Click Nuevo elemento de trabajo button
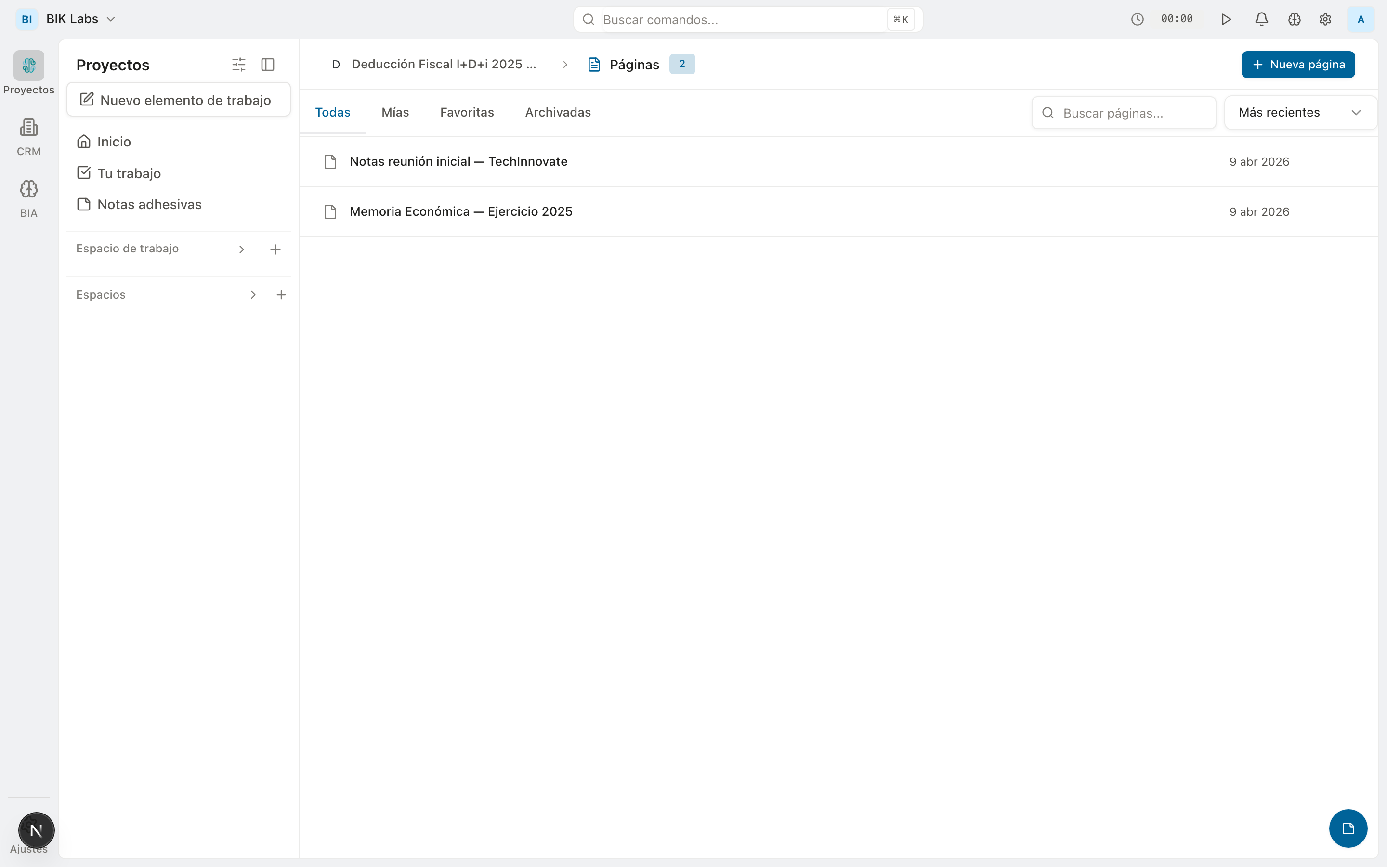Screen dimensions: 1387x867 point(178,100)
